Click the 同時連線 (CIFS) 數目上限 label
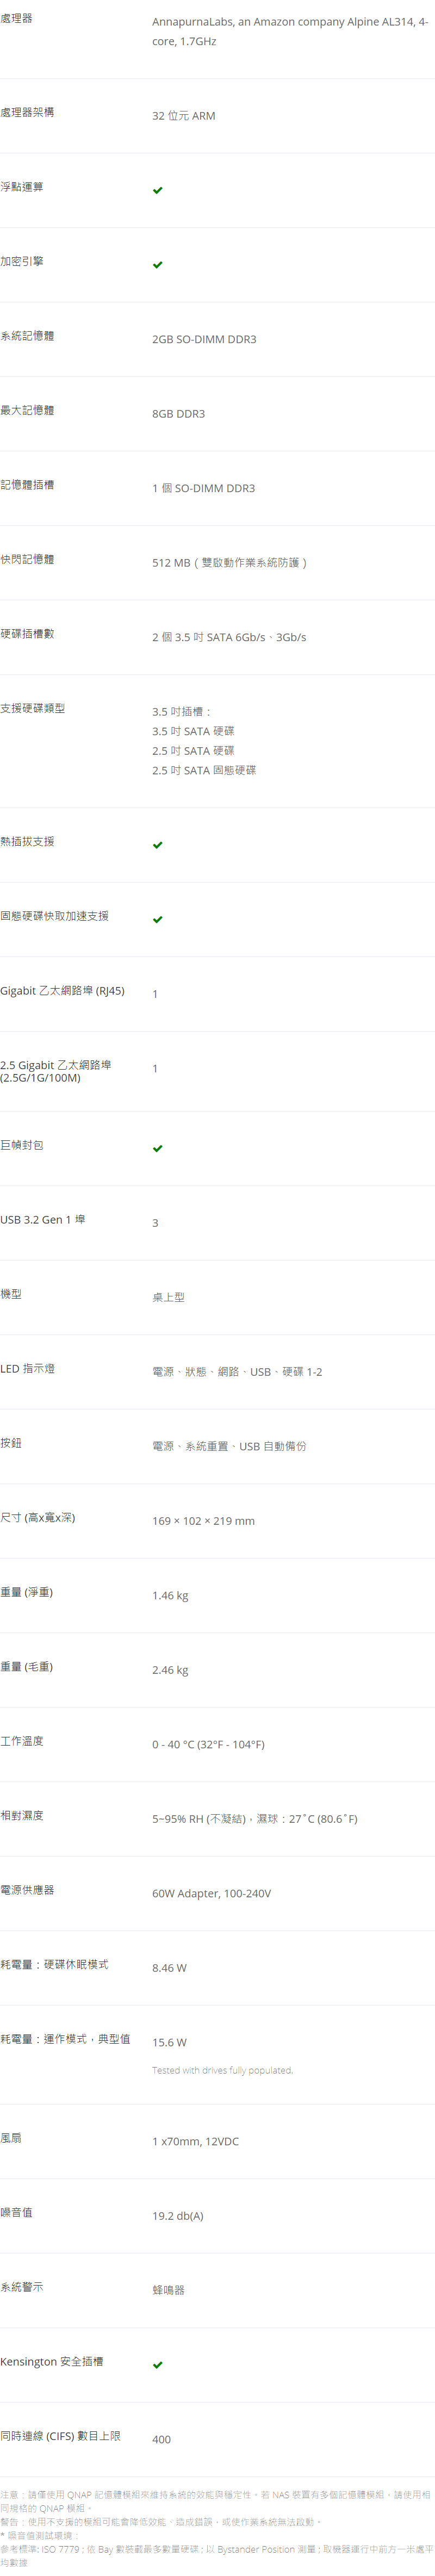Screen dimensions: 435x2576 pyautogui.click(x=61, y=2436)
